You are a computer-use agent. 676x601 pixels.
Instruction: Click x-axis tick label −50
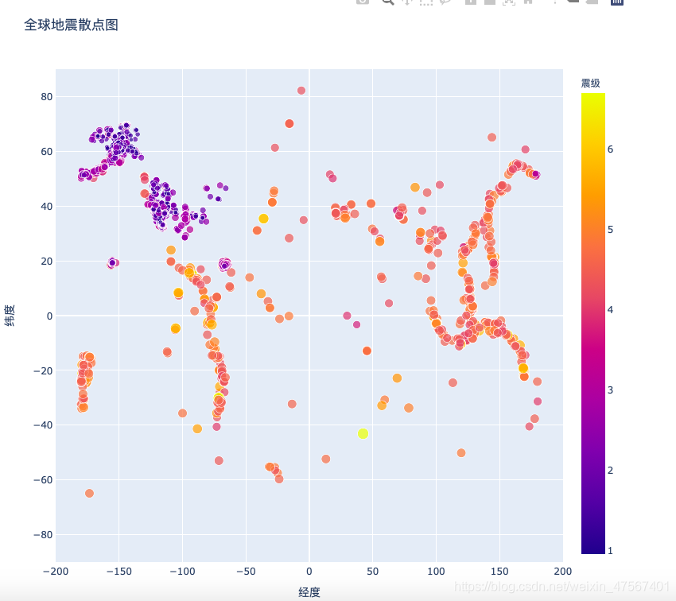[x=246, y=572]
